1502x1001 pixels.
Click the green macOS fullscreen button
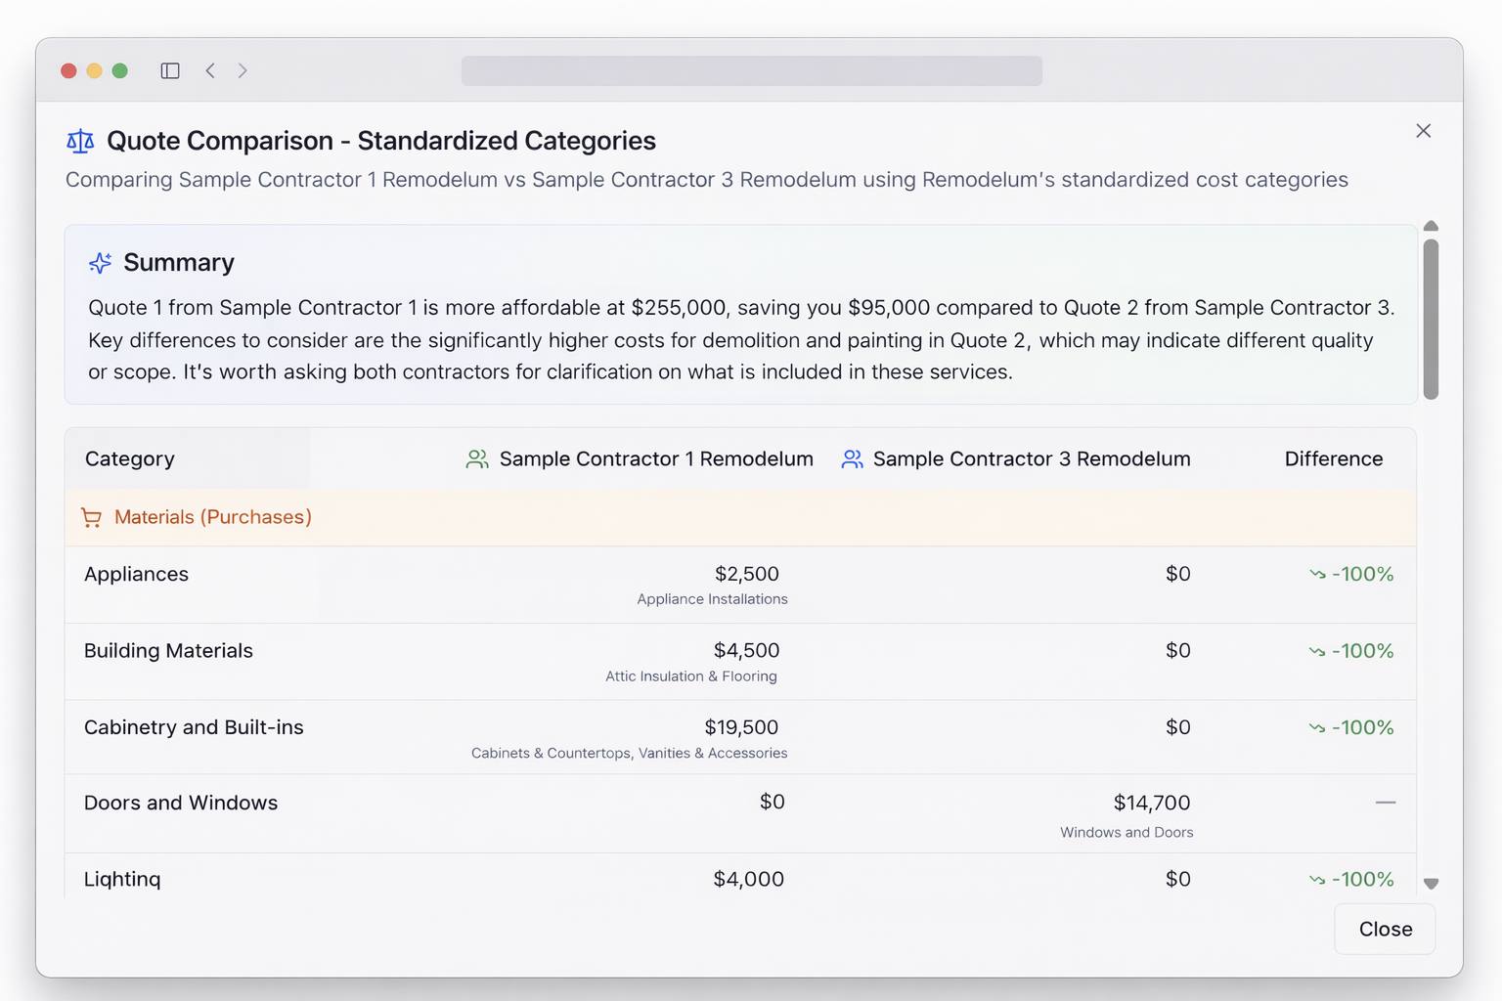pos(120,70)
